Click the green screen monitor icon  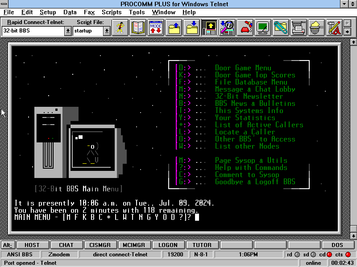[263, 28]
